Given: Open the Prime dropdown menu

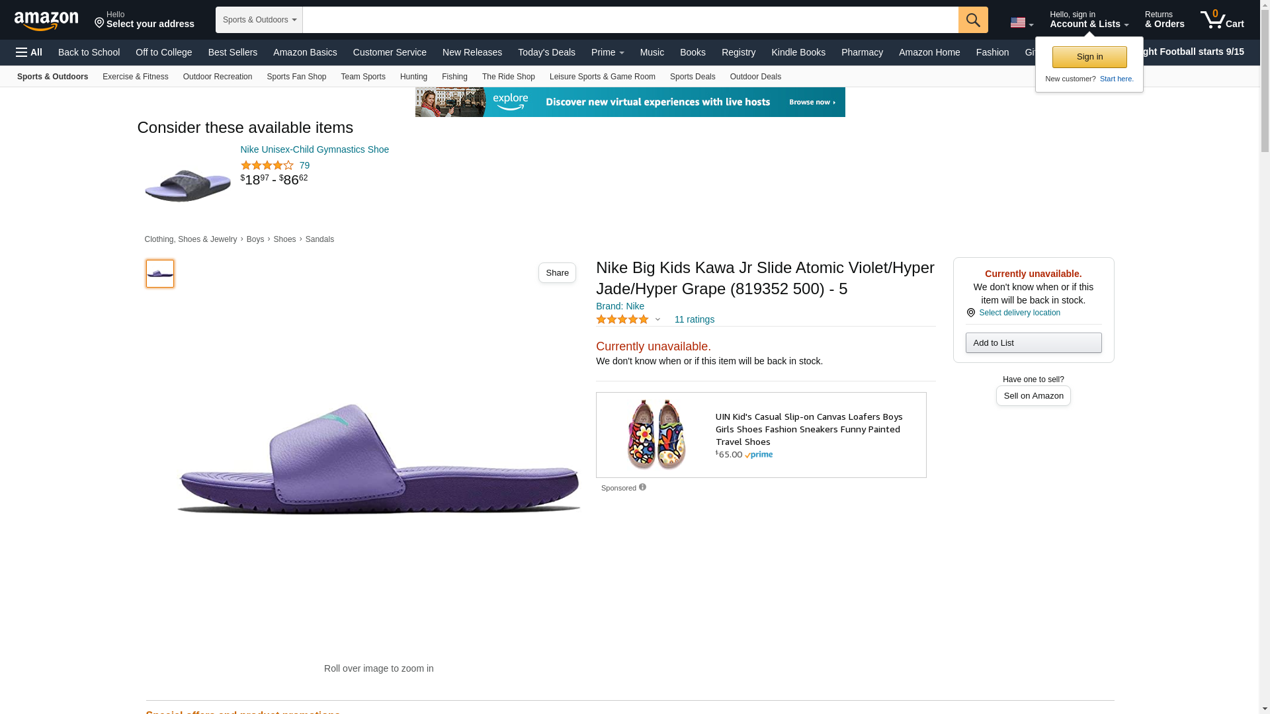Looking at the screenshot, I should pos(607,52).
